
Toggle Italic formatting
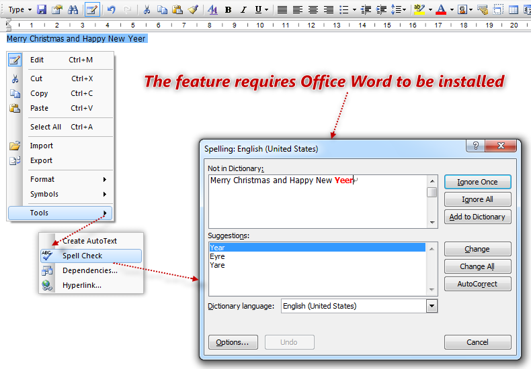[x=243, y=9]
